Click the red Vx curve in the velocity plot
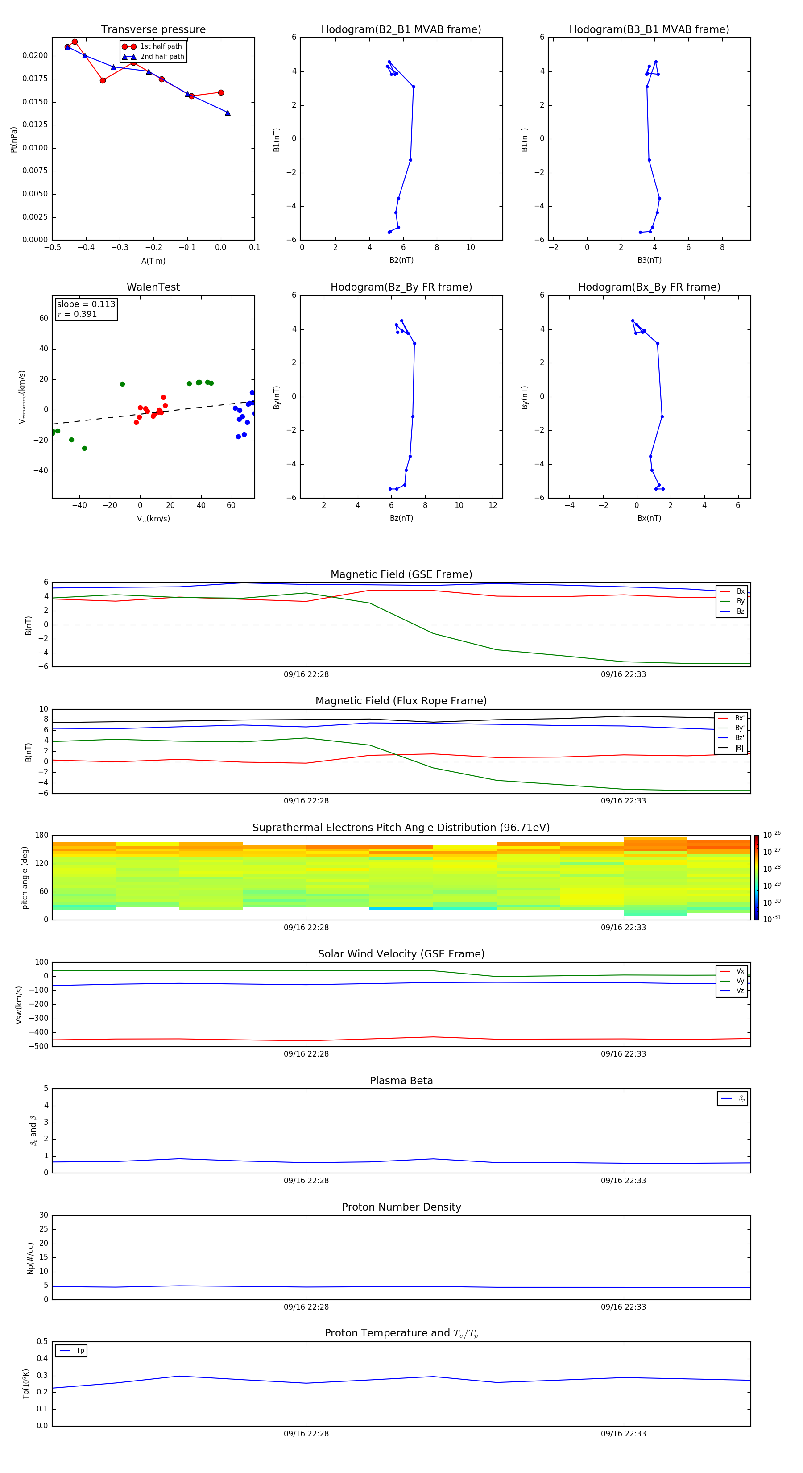803x1473 pixels. (401, 1038)
